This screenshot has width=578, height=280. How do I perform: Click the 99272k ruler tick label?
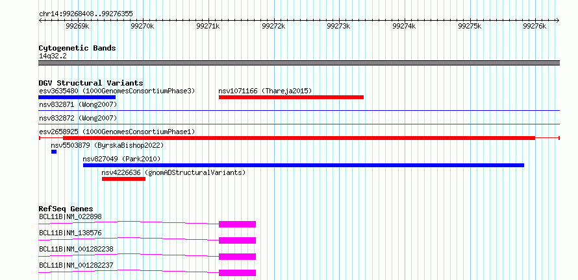click(273, 27)
